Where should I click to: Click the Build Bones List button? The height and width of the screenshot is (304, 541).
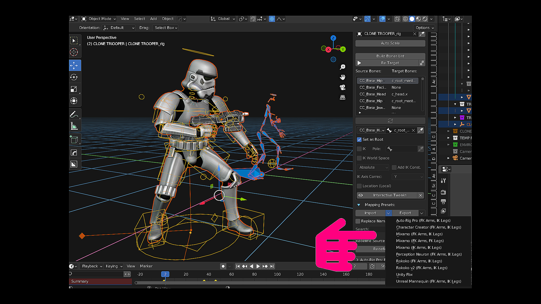[390, 56]
